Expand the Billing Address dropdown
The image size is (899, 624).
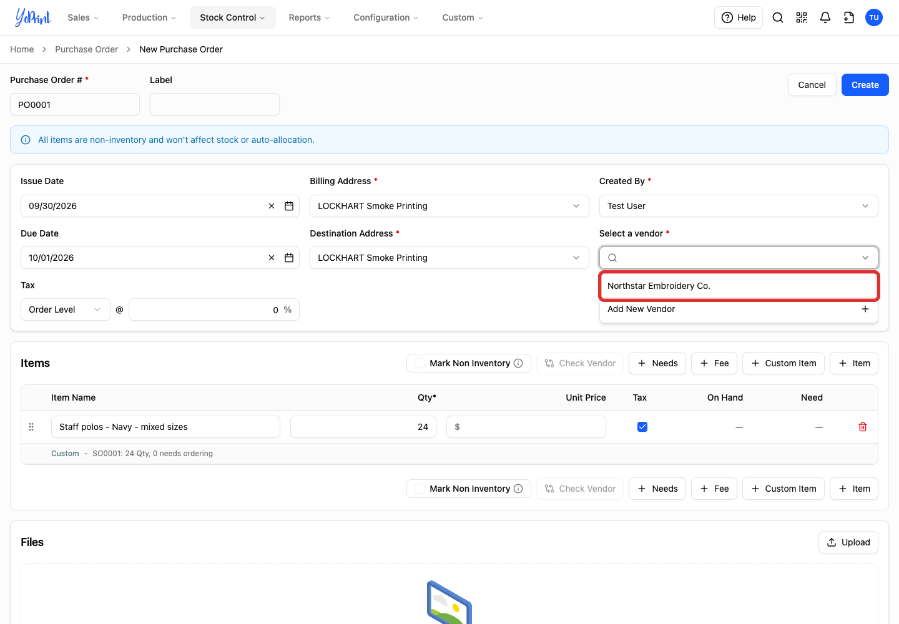(449, 206)
